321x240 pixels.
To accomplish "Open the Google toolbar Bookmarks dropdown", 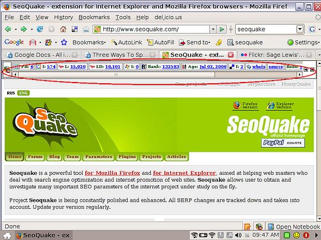I will point(89,42).
